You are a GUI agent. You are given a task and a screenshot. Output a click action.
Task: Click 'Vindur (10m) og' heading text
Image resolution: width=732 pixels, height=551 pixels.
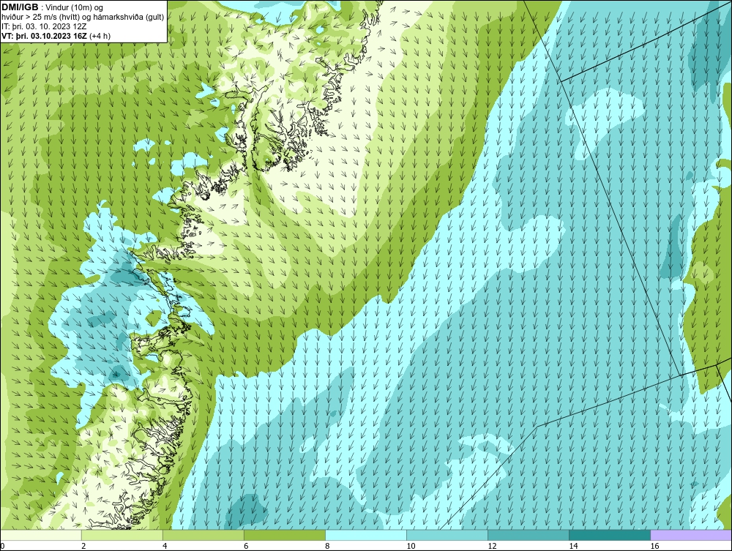point(75,7)
